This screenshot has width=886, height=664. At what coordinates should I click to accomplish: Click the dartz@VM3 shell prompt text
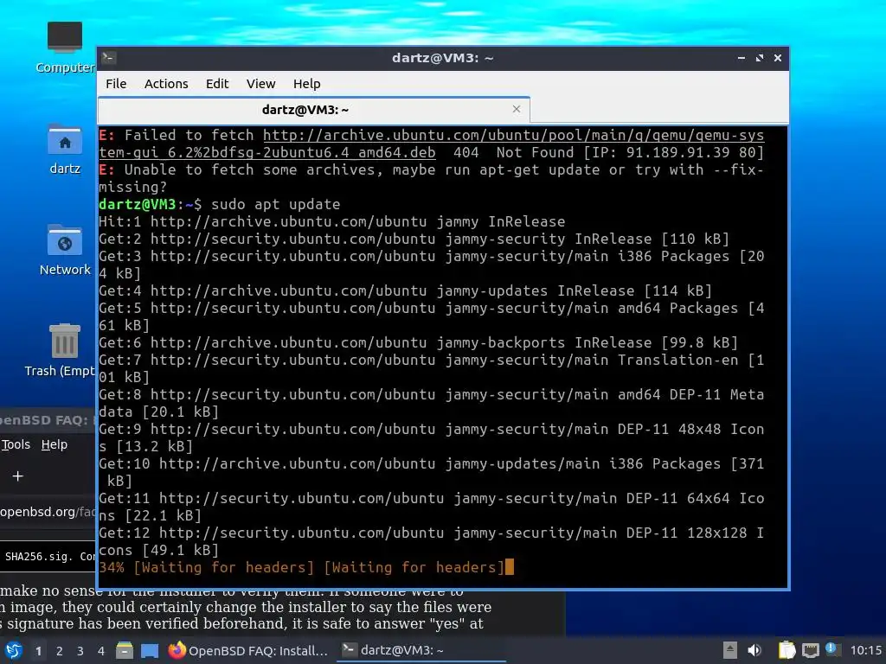pyautogui.click(x=150, y=204)
